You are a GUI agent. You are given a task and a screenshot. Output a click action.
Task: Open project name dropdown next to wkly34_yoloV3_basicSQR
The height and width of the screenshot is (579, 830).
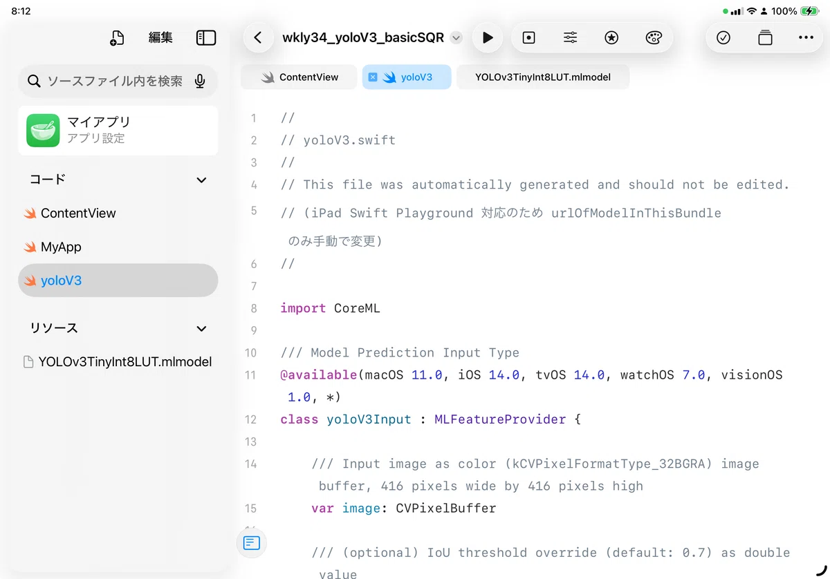click(x=456, y=38)
